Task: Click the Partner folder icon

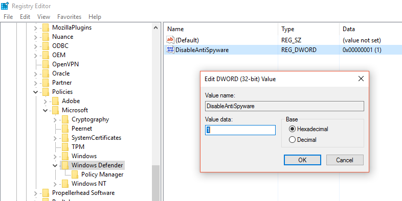Action: [x=46, y=83]
